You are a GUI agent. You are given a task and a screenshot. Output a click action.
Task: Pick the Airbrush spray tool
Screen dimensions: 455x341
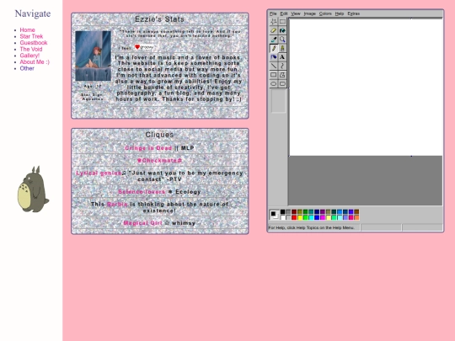click(x=273, y=57)
